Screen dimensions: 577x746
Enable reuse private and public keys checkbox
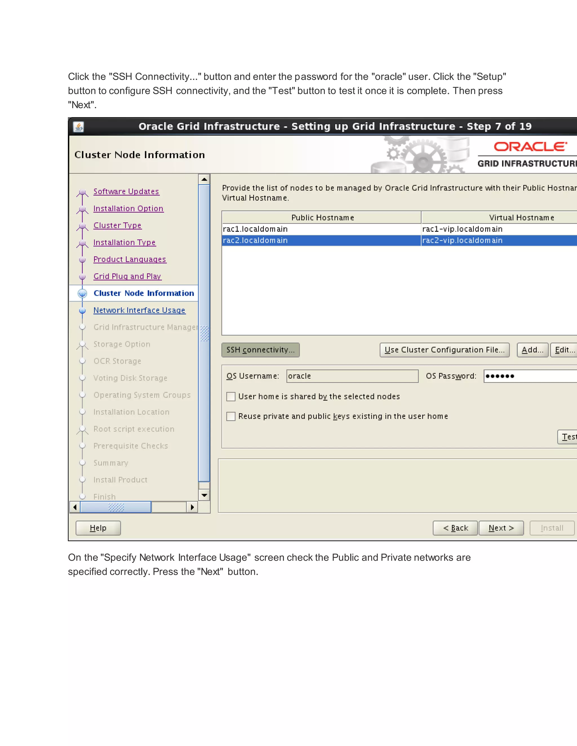(231, 416)
